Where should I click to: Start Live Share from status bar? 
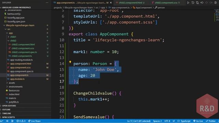[x=34, y=121]
